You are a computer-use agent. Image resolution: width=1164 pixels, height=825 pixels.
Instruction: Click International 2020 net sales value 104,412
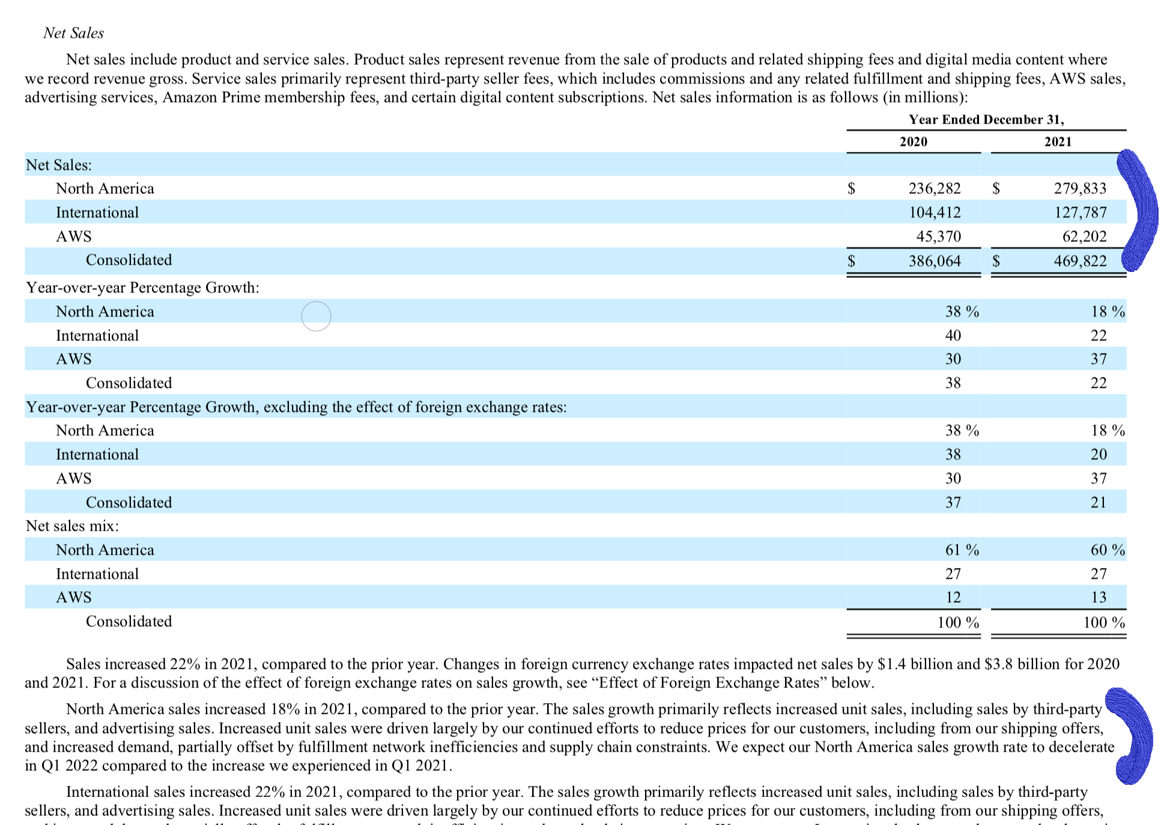(935, 213)
